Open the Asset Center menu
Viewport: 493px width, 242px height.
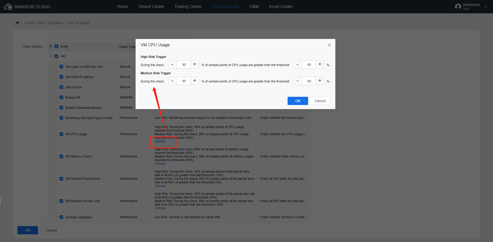(x=281, y=7)
